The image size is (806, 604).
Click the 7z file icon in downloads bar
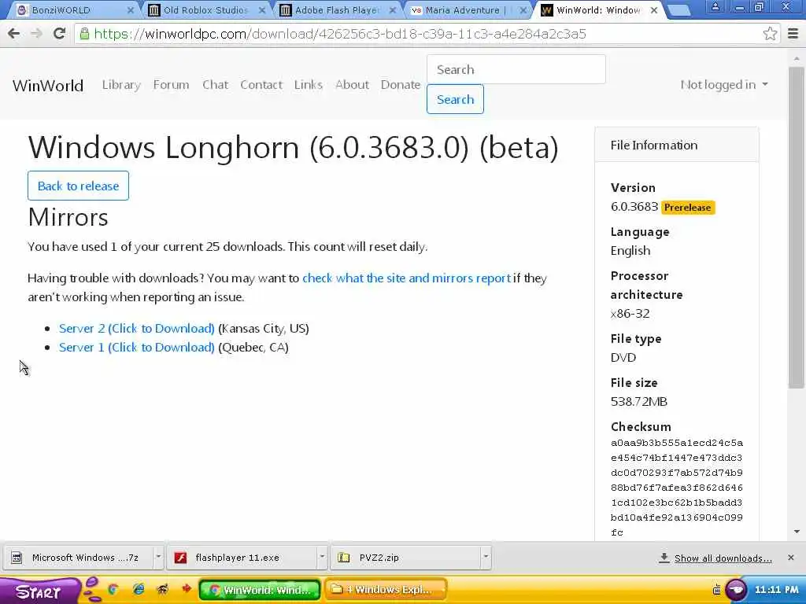coord(17,558)
